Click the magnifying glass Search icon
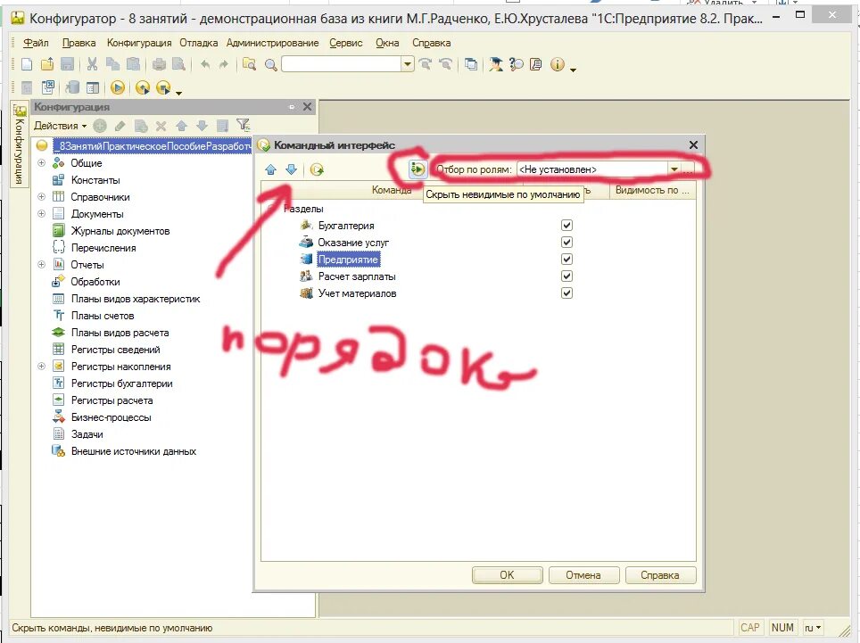 tap(271, 65)
